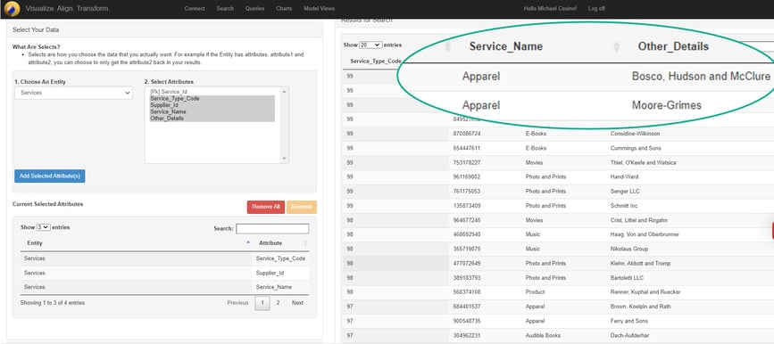
Task: Go to Previous page of attributes
Action: point(237,303)
